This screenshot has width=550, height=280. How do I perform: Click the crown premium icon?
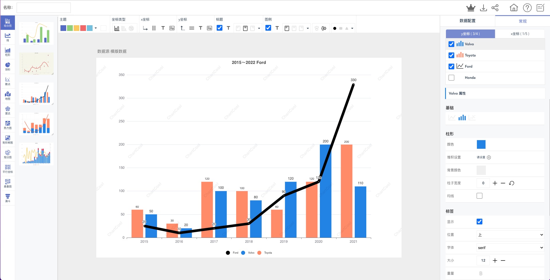471,8
